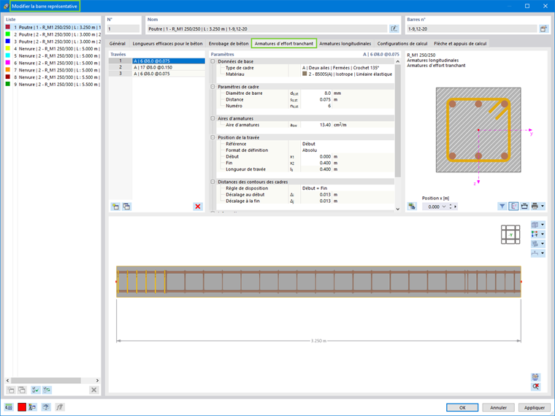Click the cloud upload icon at bottom left
Screen dimensions: 555x416
(x=46, y=407)
